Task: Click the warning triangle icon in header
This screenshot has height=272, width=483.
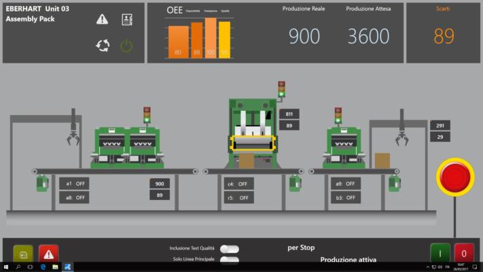Action: pos(102,19)
